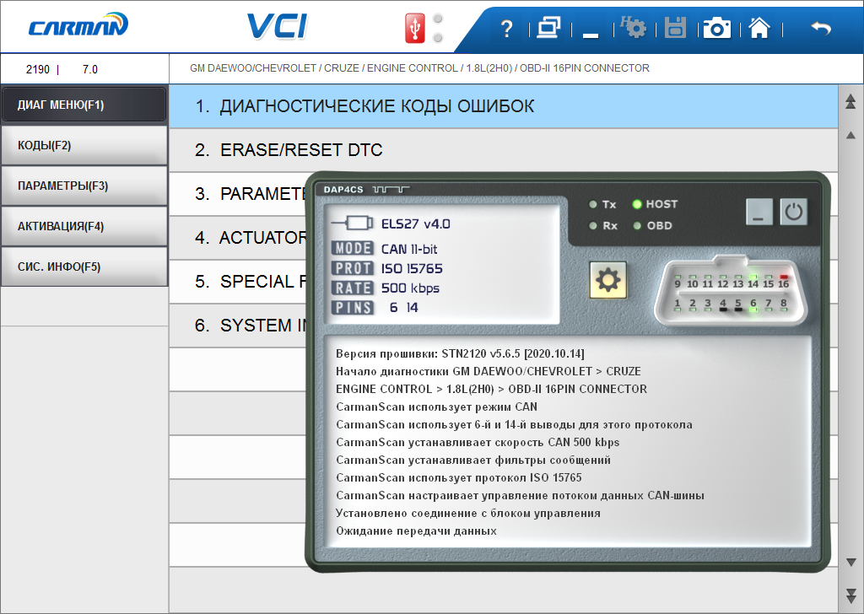Click RATE value 500 kbps
This screenshot has height=614, width=864.
410,288
